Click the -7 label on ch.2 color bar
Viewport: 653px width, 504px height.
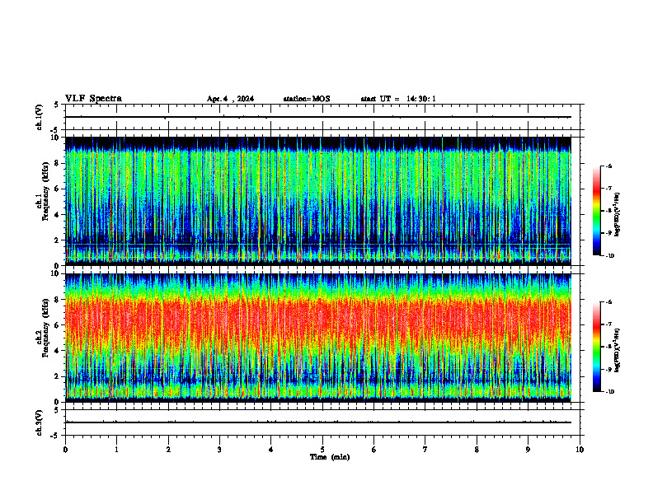(608, 324)
